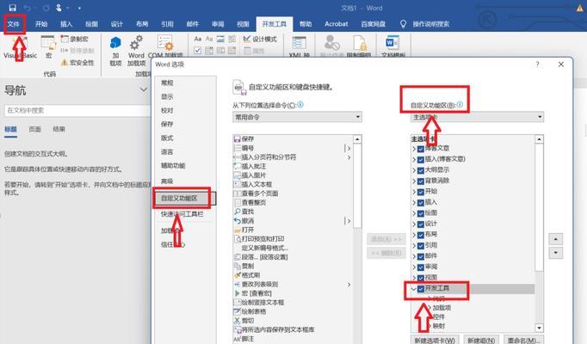Screen dimensions: 587x344
Task: Click the Undo arrow in quick access toolbar
Action: (28, 8)
